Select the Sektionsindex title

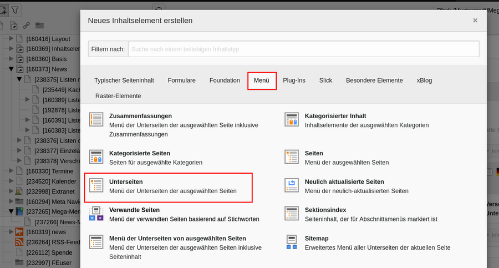coord(325,210)
